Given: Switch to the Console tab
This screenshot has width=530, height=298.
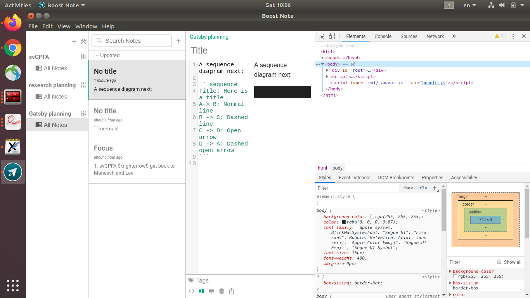Looking at the screenshot, I should click(x=383, y=36).
